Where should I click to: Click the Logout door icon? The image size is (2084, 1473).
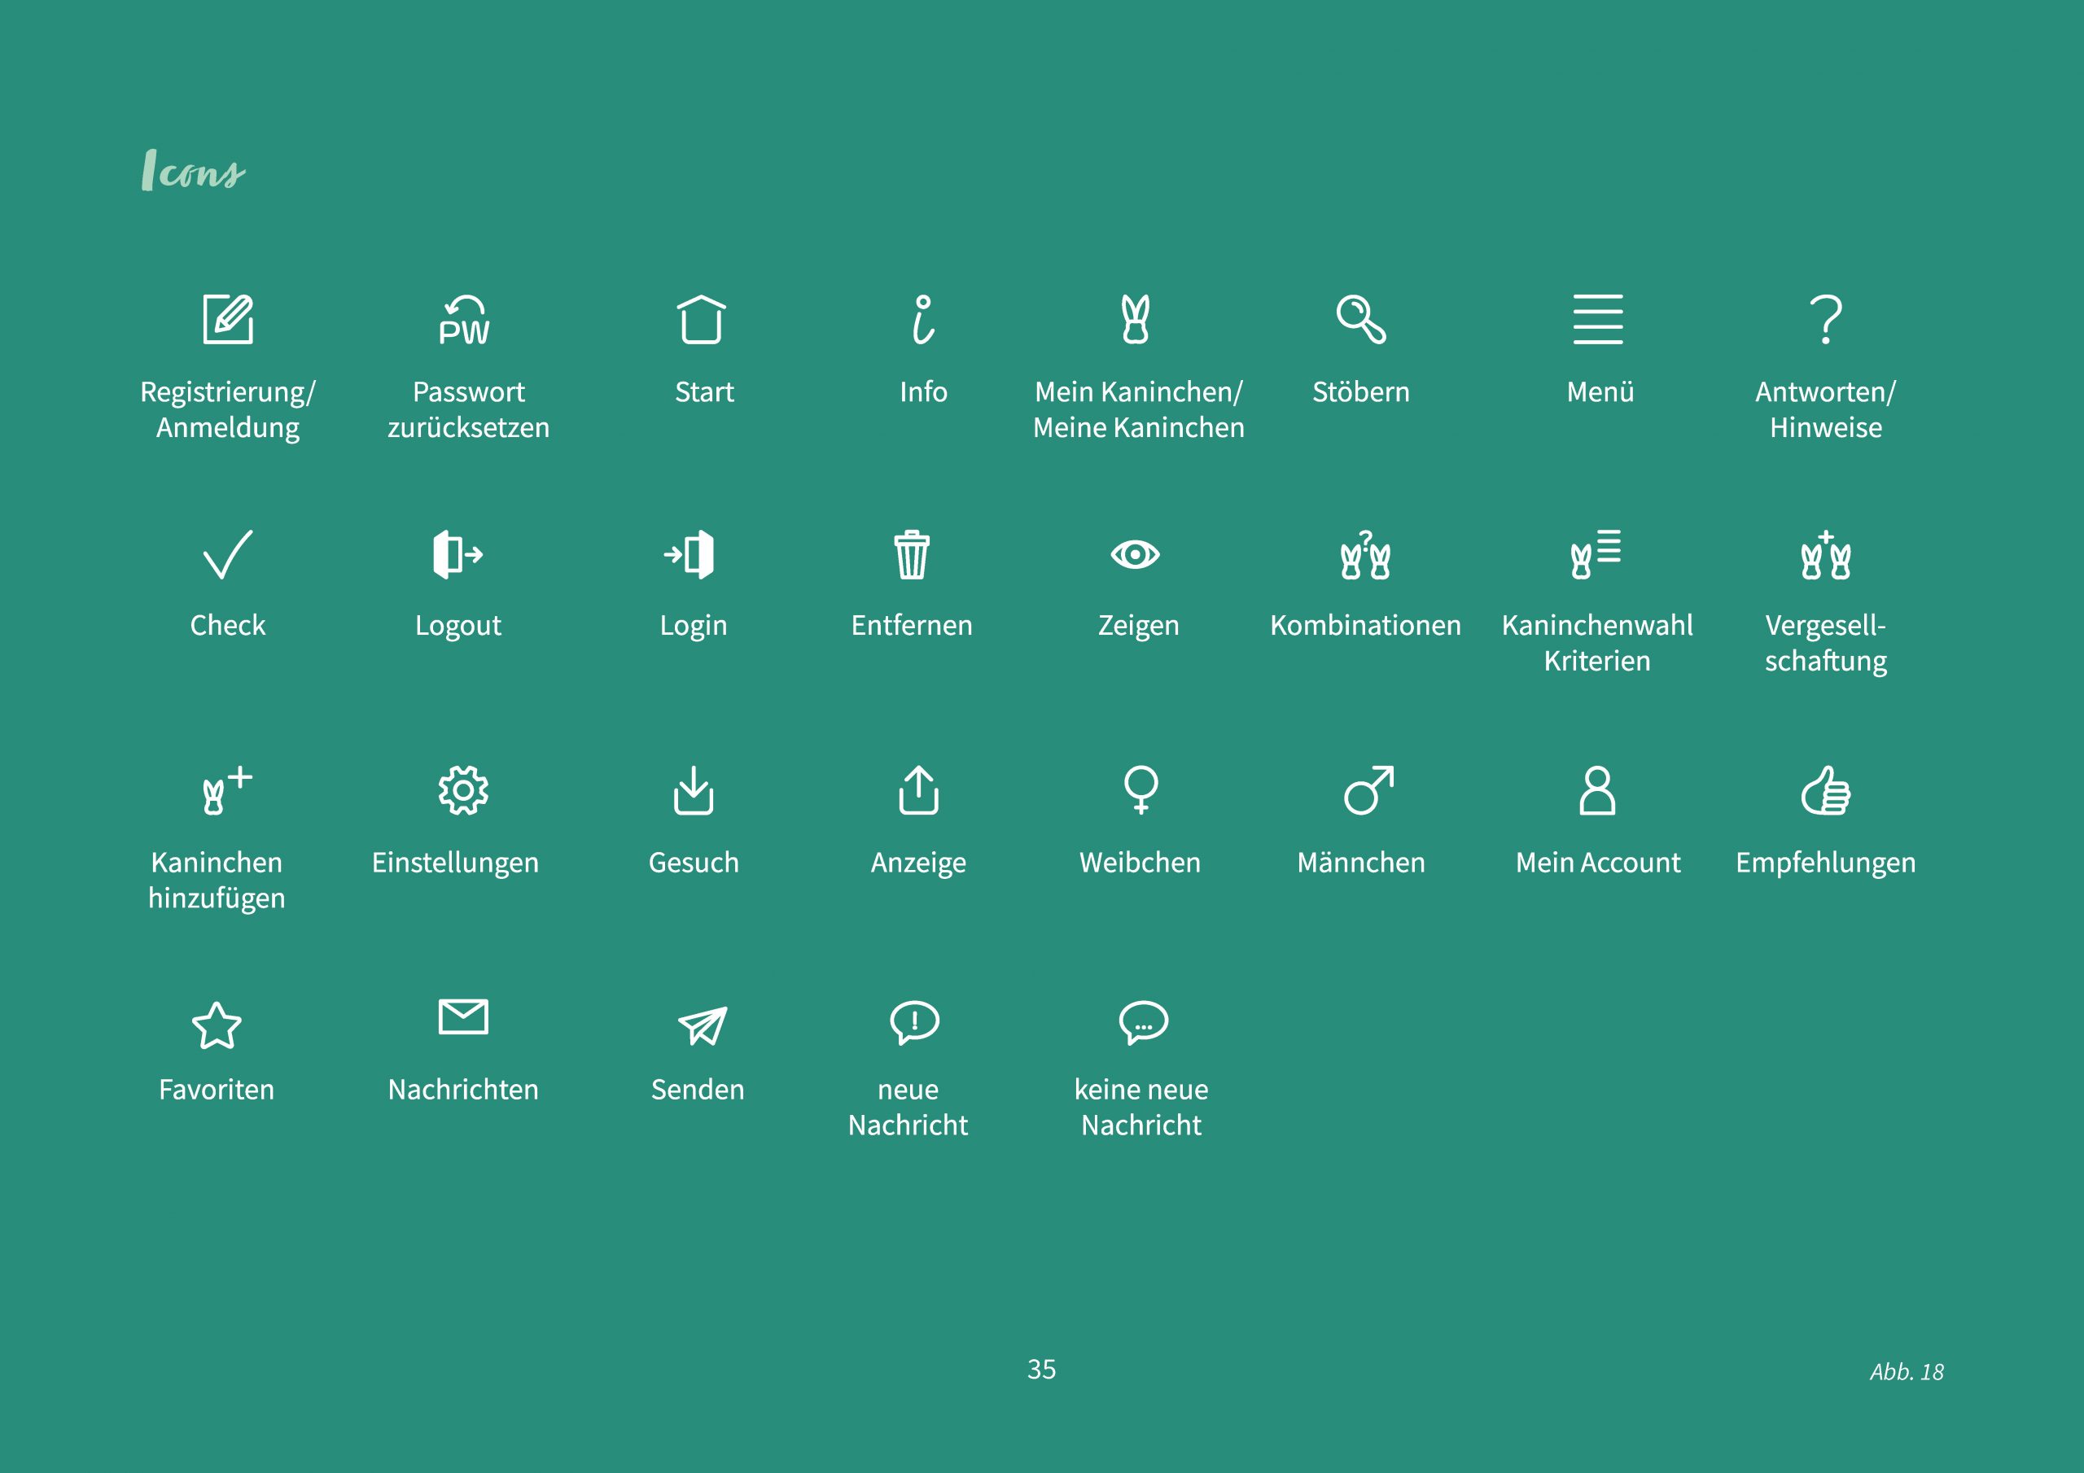click(458, 553)
